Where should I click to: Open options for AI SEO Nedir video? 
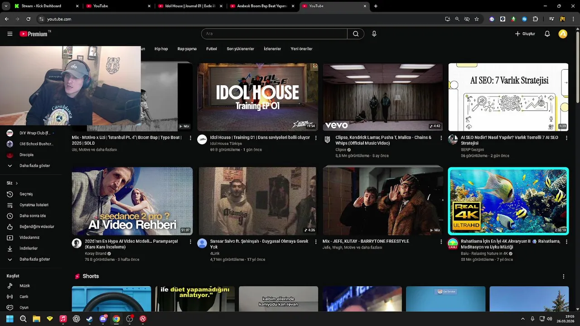coord(566,138)
